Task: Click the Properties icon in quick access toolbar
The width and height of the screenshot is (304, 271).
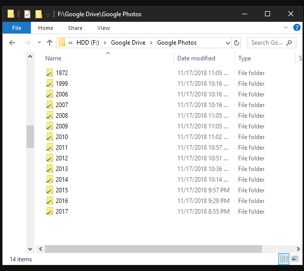Action: coord(27,14)
